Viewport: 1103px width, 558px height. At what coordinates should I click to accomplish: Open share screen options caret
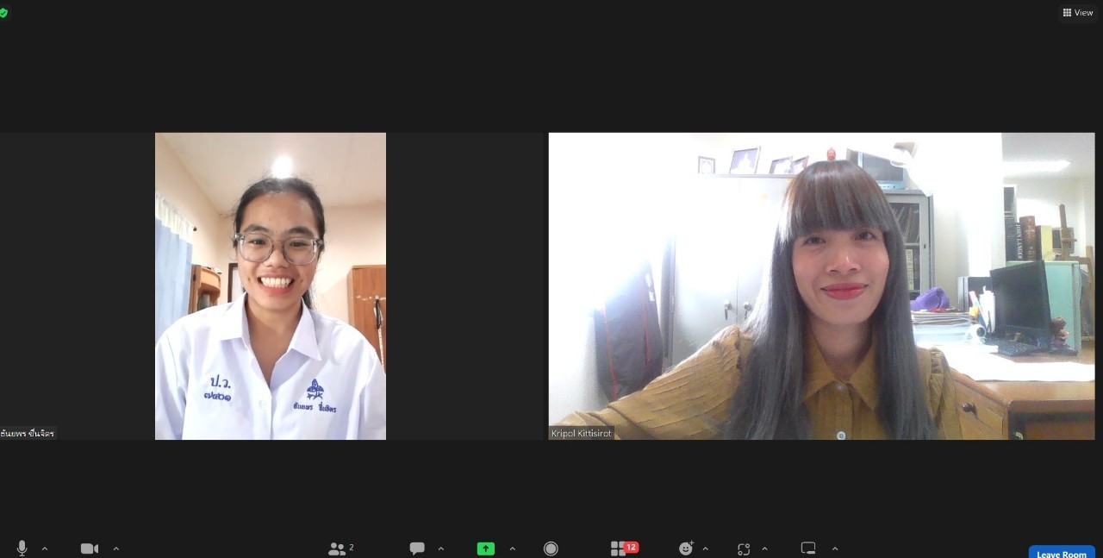coord(513,549)
